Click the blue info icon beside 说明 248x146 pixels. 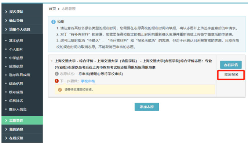pyautogui.click(x=54, y=22)
